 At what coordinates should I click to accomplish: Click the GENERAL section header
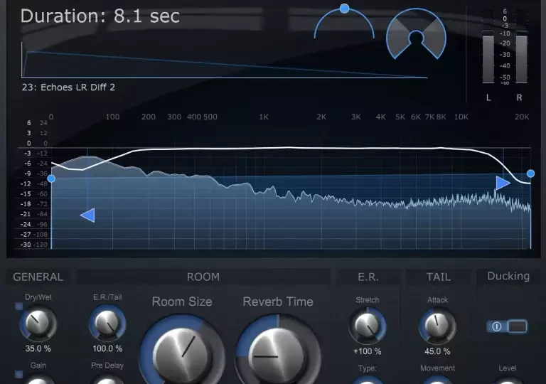pos(38,277)
